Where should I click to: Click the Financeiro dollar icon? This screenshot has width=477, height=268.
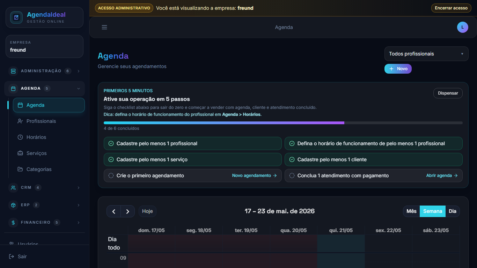[13, 223]
